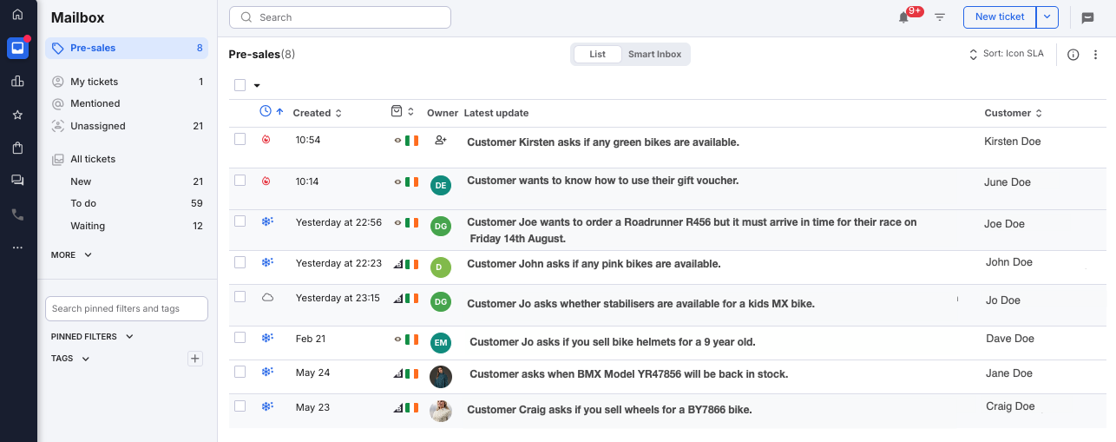Click the Ireland flag on Craig Doe ticket

pos(411,407)
